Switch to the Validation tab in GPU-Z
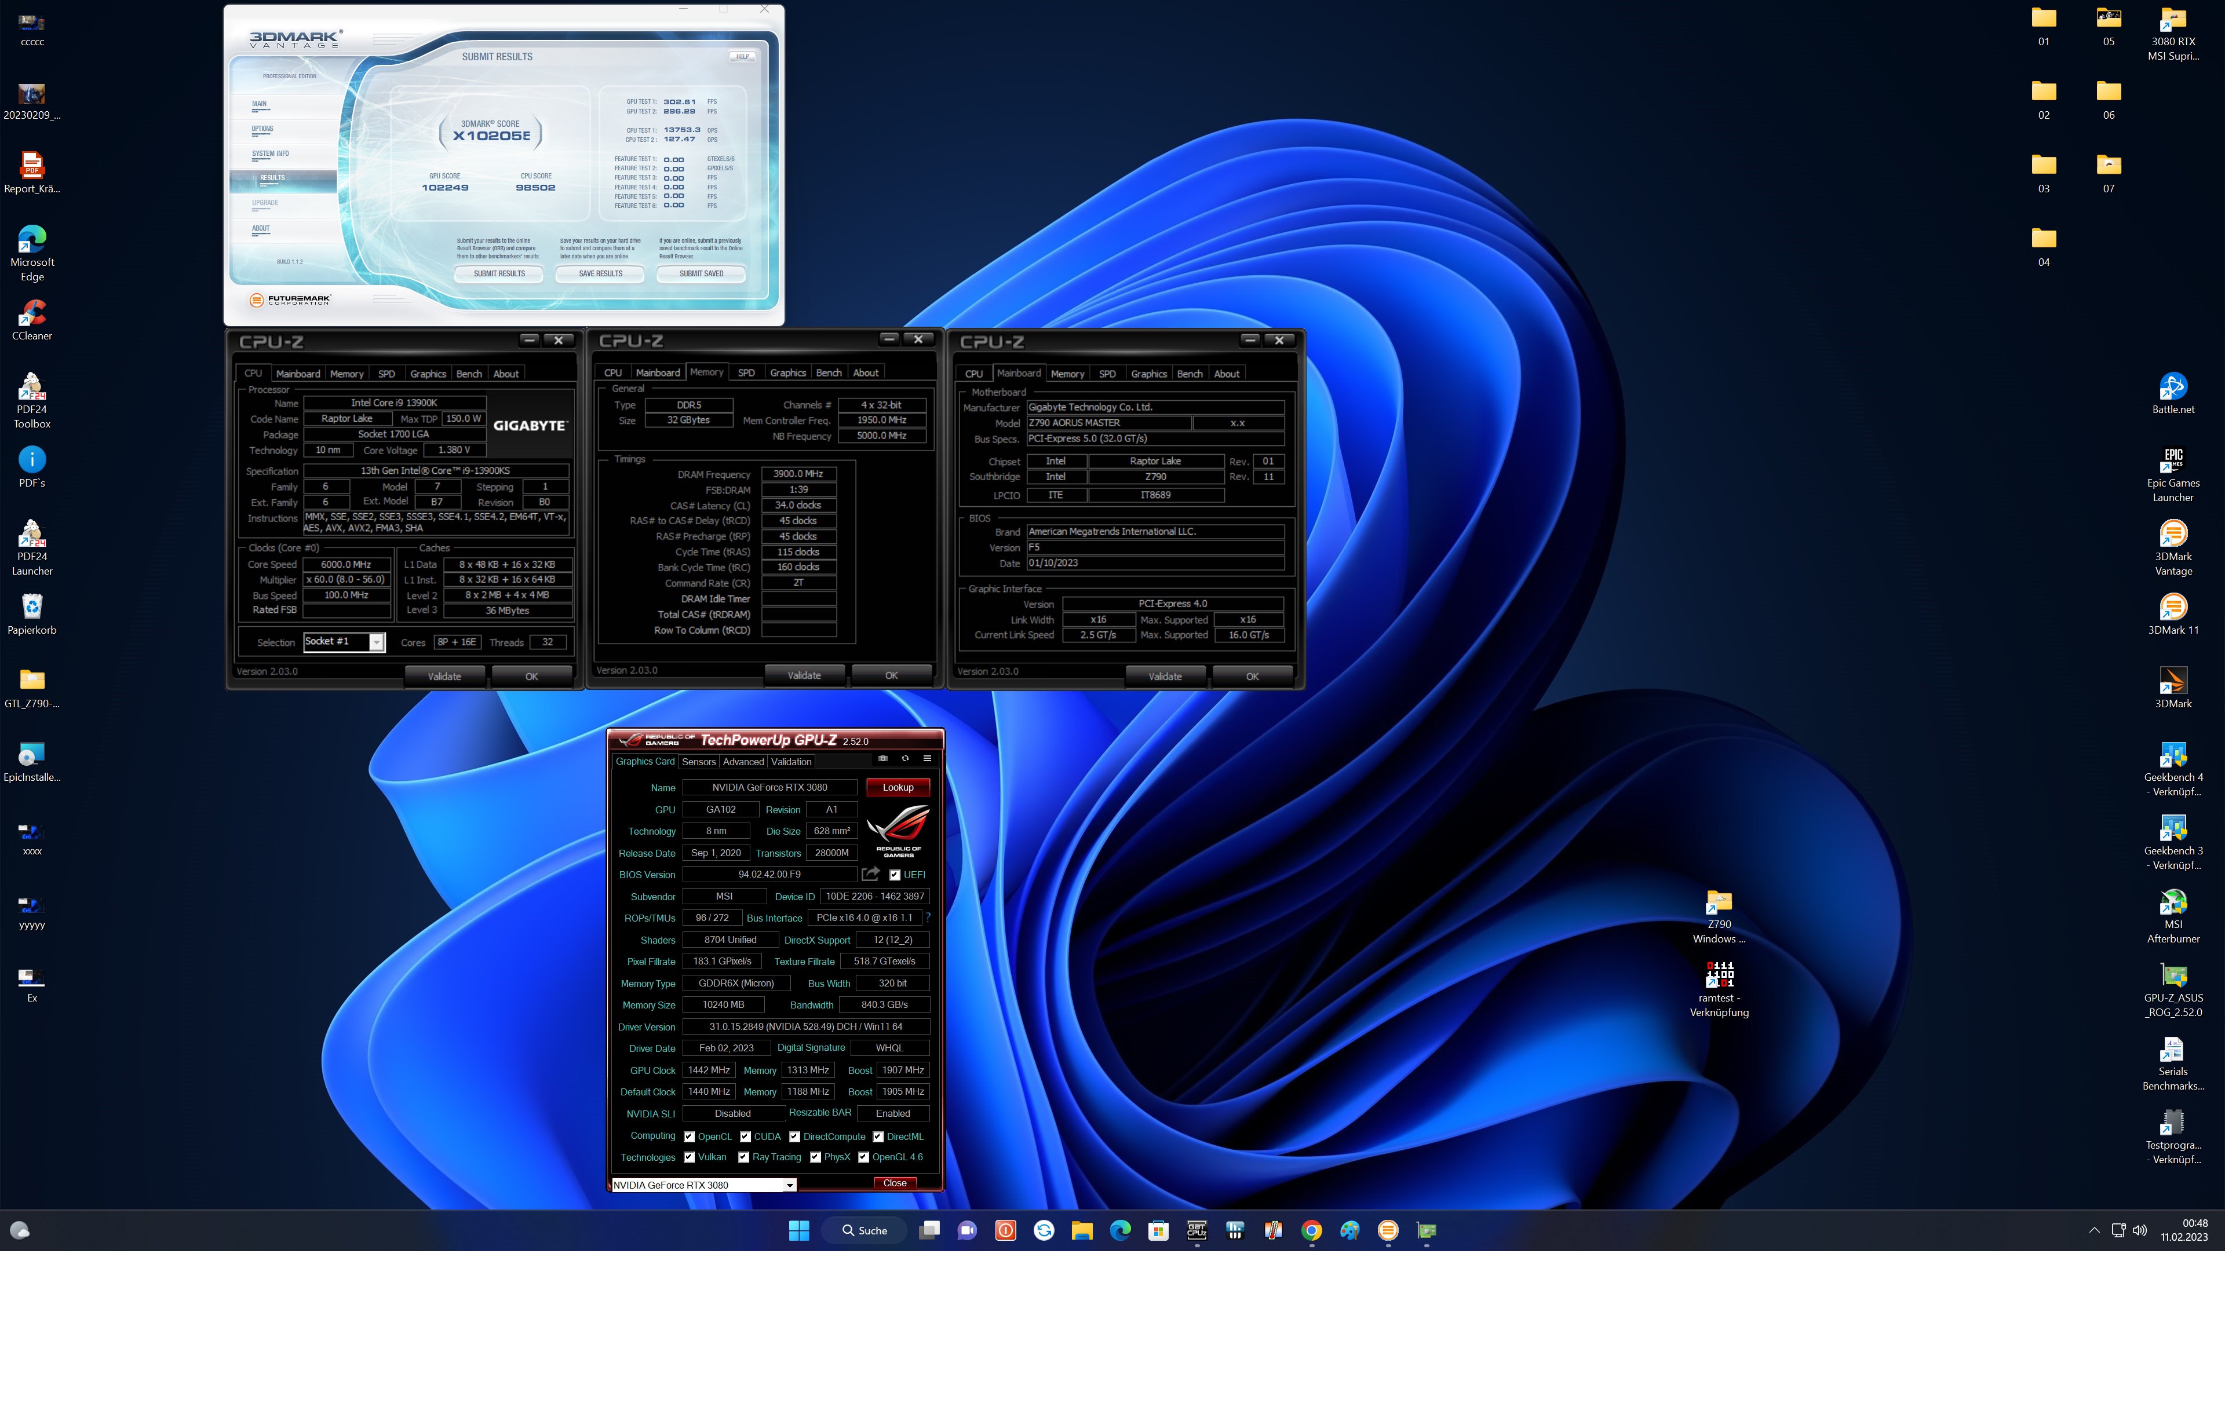The width and height of the screenshot is (2225, 1418). 791,761
